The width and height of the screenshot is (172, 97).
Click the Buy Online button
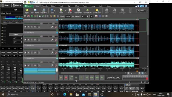click(141, 11)
